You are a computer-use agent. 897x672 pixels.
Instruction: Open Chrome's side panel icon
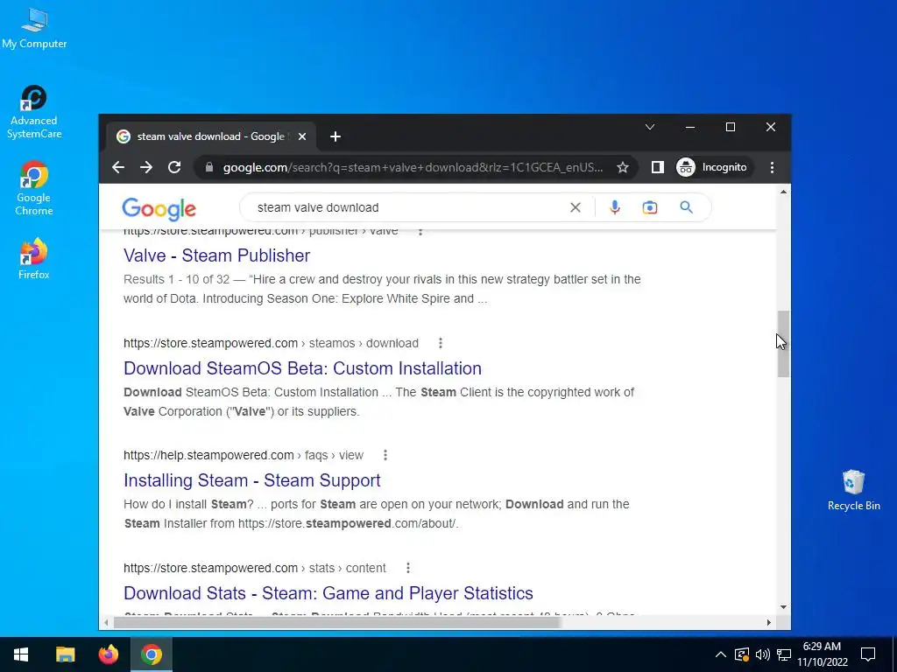657,167
